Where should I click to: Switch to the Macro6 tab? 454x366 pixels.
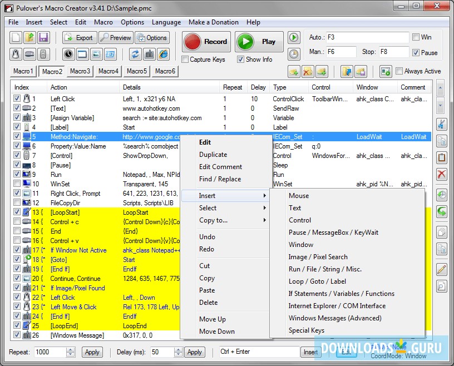165,71
